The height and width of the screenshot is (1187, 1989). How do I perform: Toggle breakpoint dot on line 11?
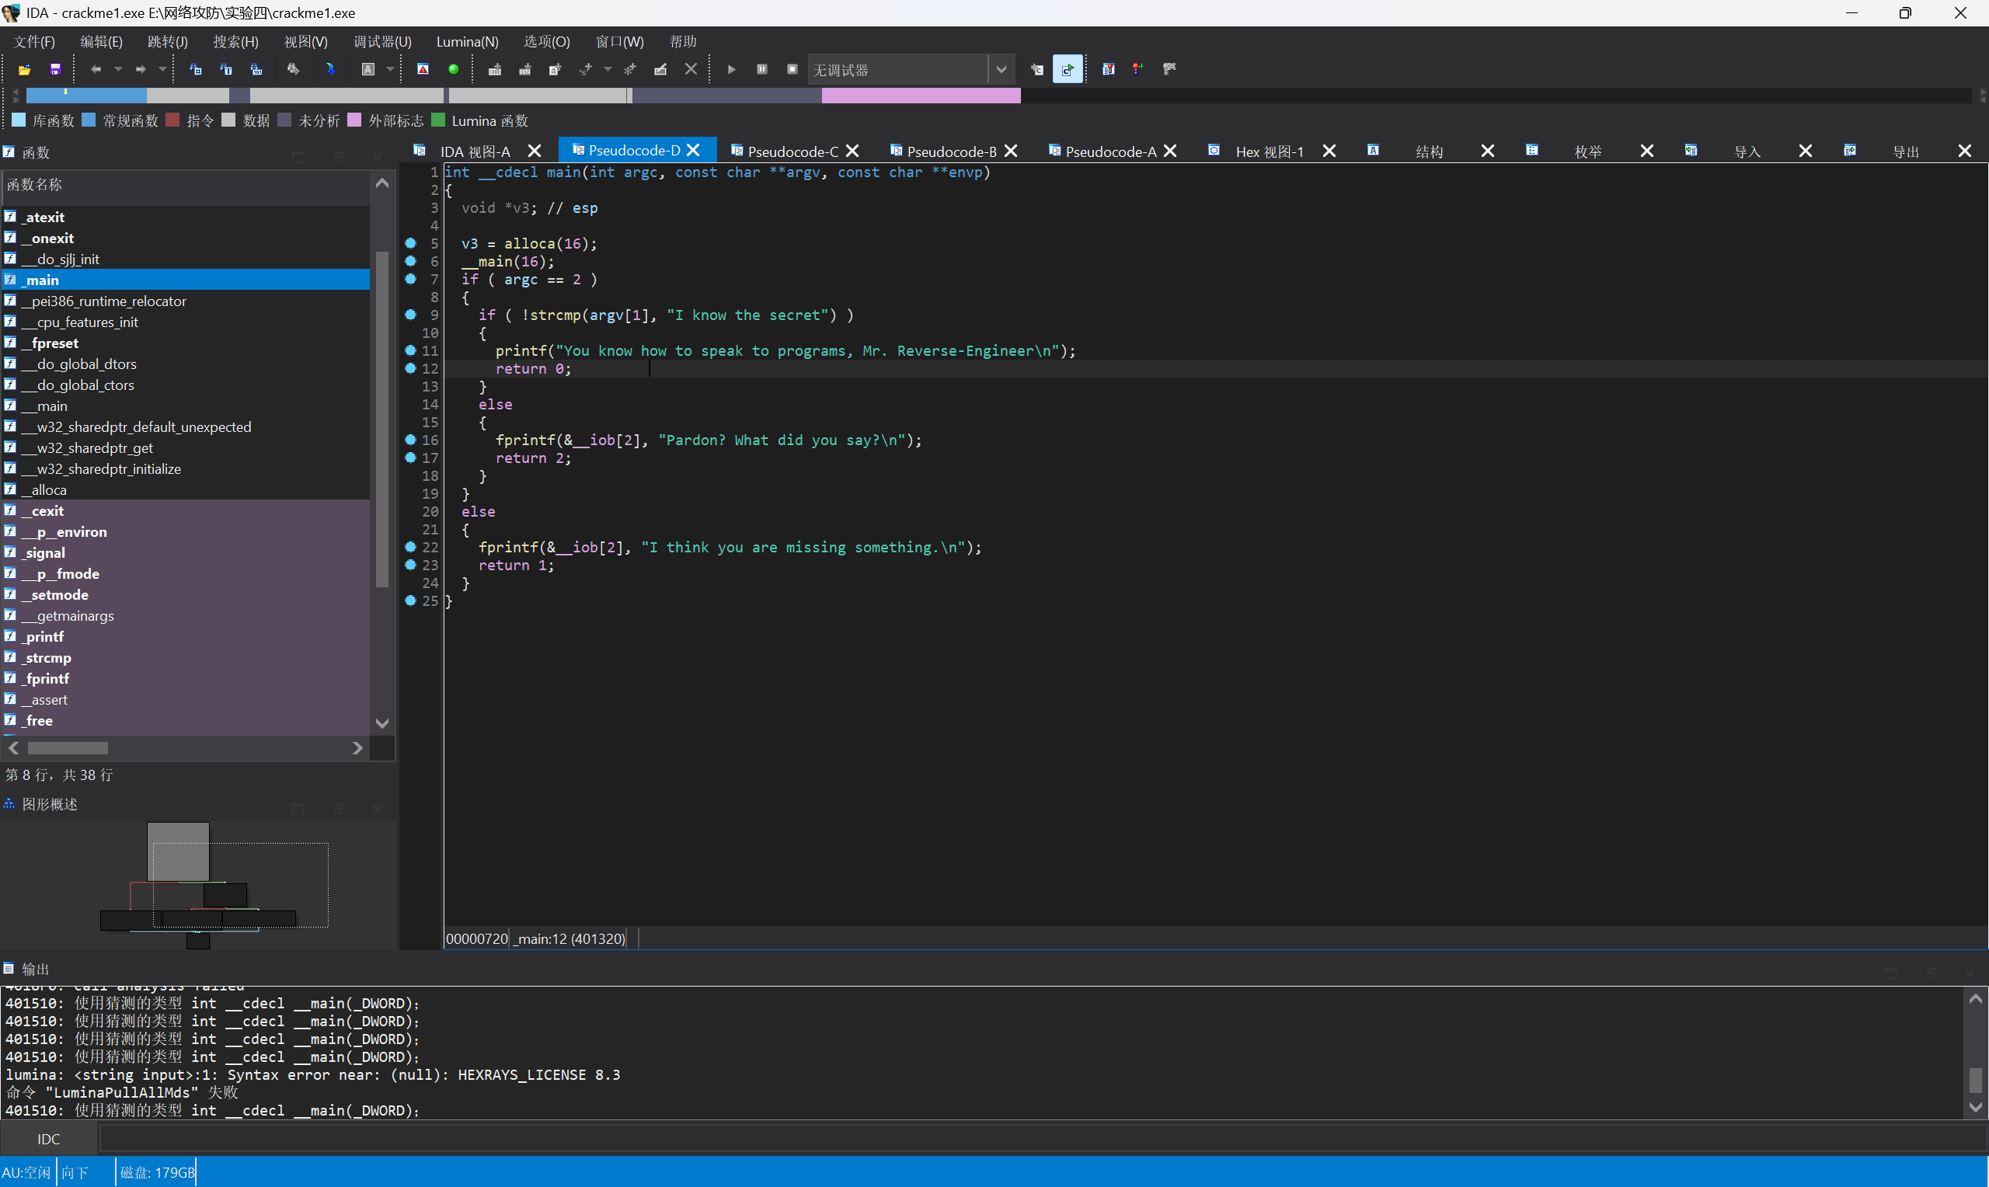[410, 350]
